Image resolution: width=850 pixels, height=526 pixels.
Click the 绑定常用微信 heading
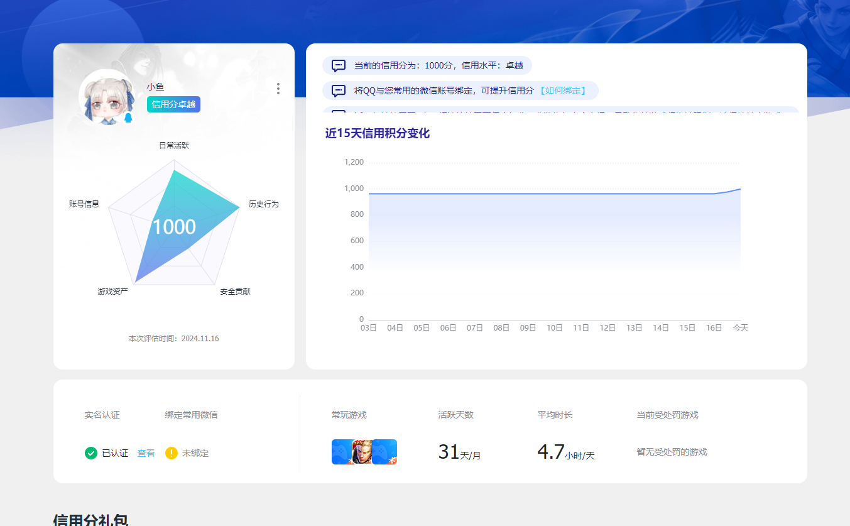(192, 415)
